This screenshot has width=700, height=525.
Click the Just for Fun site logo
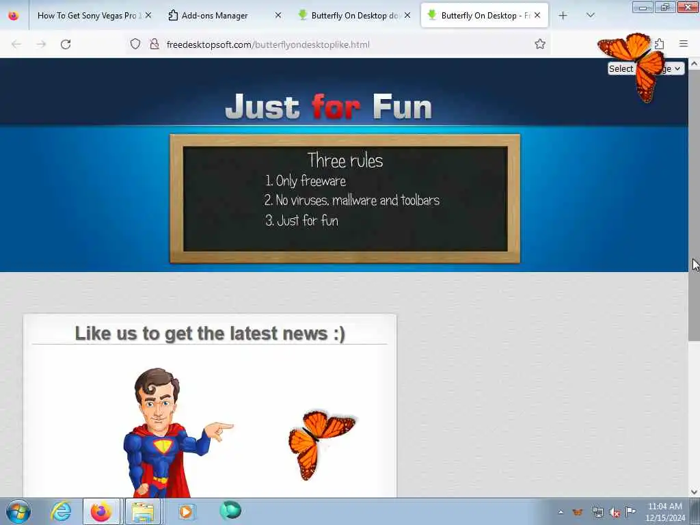(x=329, y=106)
